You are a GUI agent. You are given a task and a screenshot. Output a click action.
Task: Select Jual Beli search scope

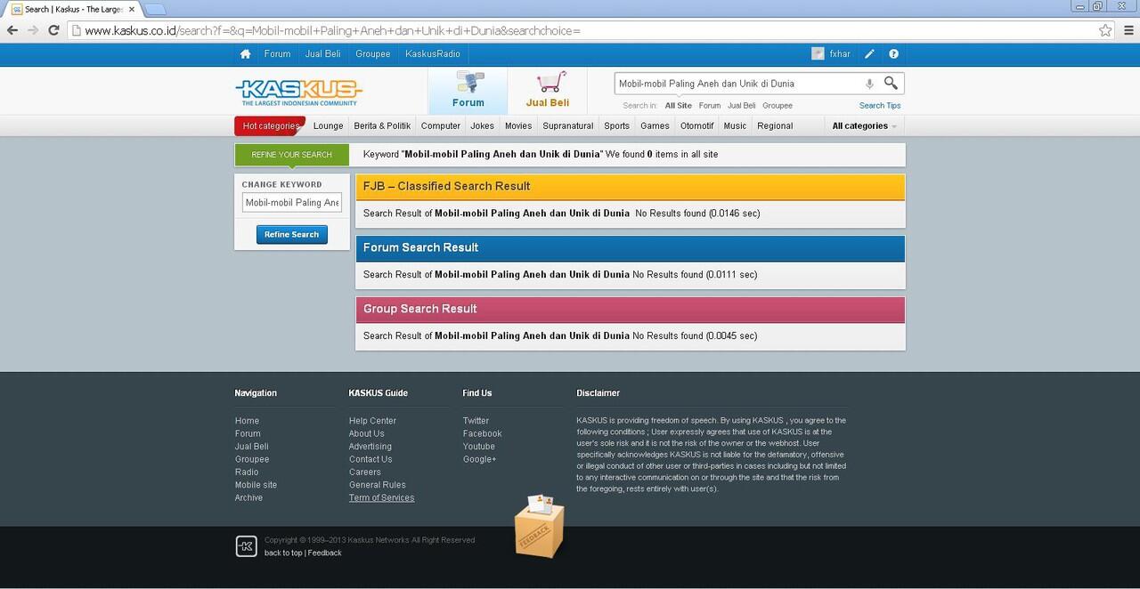point(741,105)
